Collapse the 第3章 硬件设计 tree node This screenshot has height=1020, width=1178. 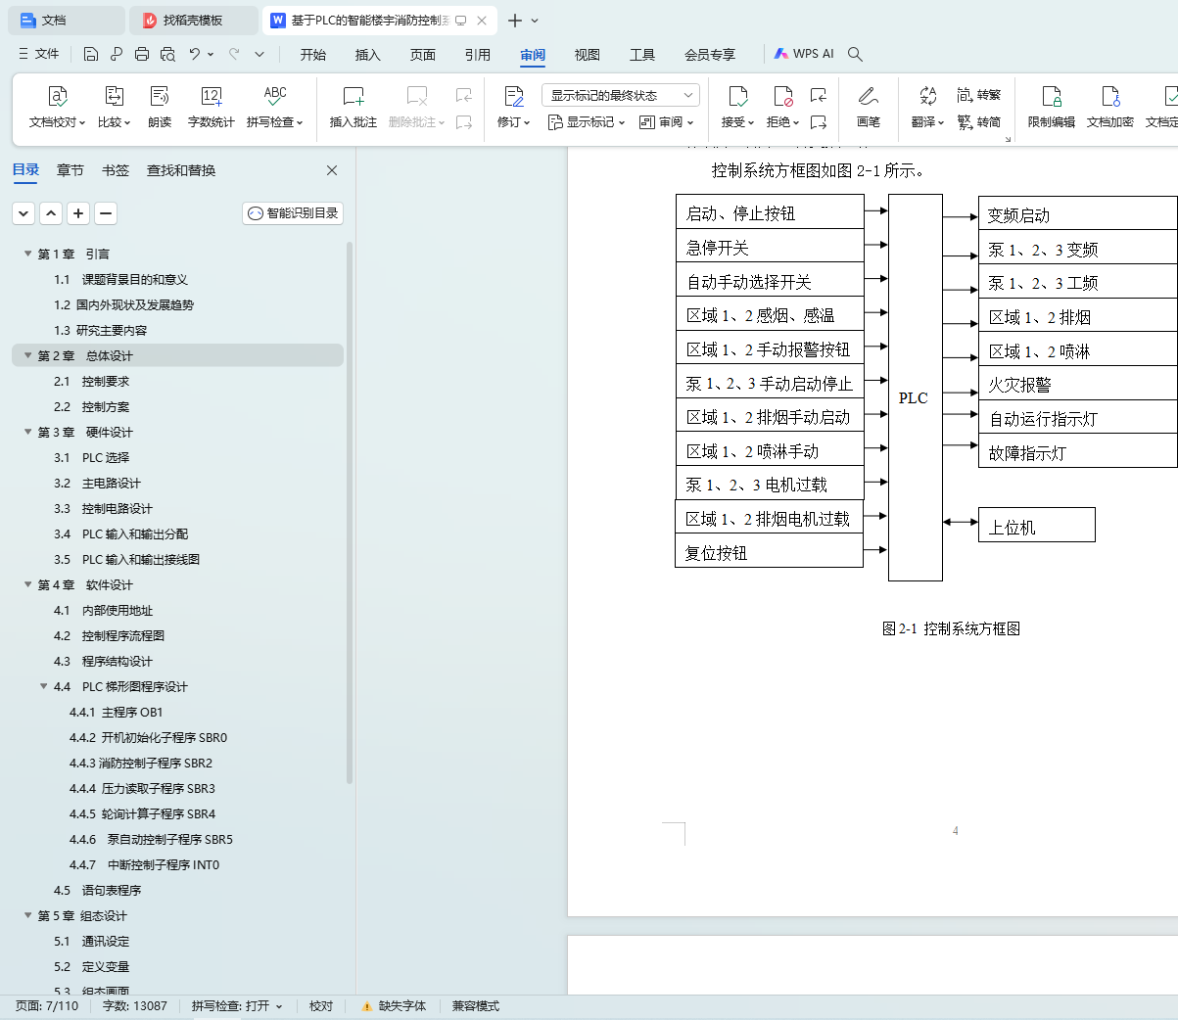(x=27, y=432)
